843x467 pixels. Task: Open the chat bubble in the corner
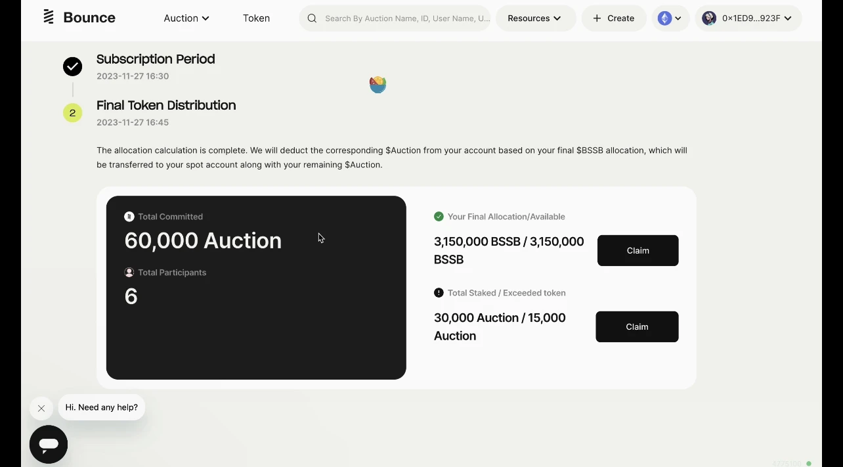click(48, 444)
